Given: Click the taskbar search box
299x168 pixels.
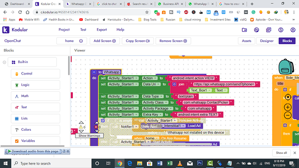Looking at the screenshot, I should (x=52, y=163).
